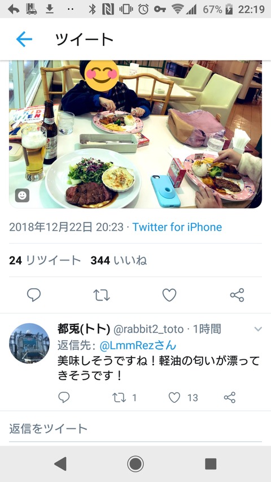Open the Twitter for iPhone link
The width and height of the screenshot is (271, 482).
177,227
